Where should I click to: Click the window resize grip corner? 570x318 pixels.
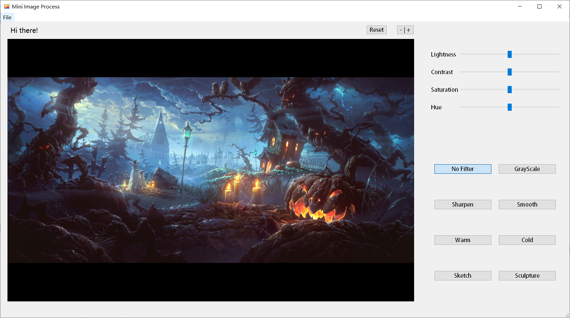567,315
